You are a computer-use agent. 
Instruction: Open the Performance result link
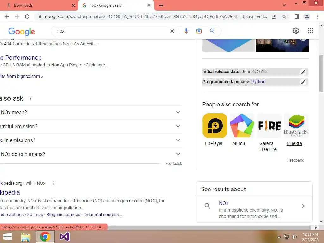tap(21, 58)
